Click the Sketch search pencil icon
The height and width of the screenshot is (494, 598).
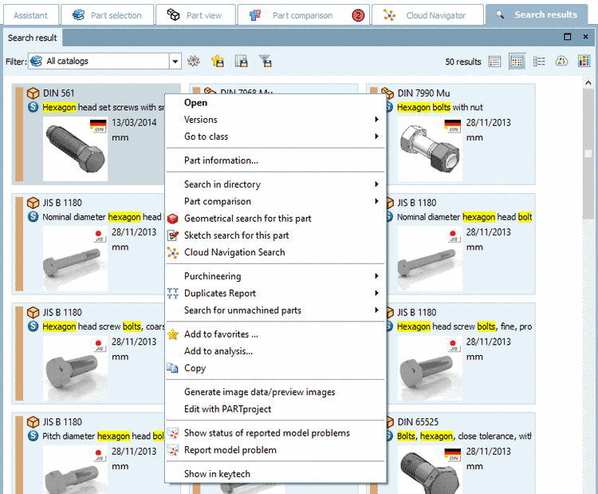coord(173,235)
